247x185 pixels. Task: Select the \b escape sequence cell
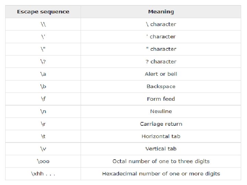[x=43, y=86]
